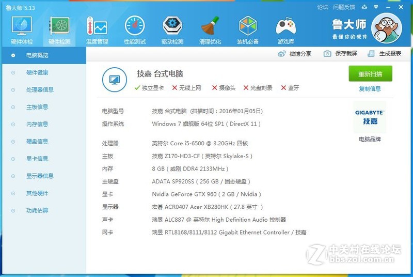This screenshot has width=413, height=277.
Task: Select 处理器信息 in the sidebar
Action: point(40,90)
